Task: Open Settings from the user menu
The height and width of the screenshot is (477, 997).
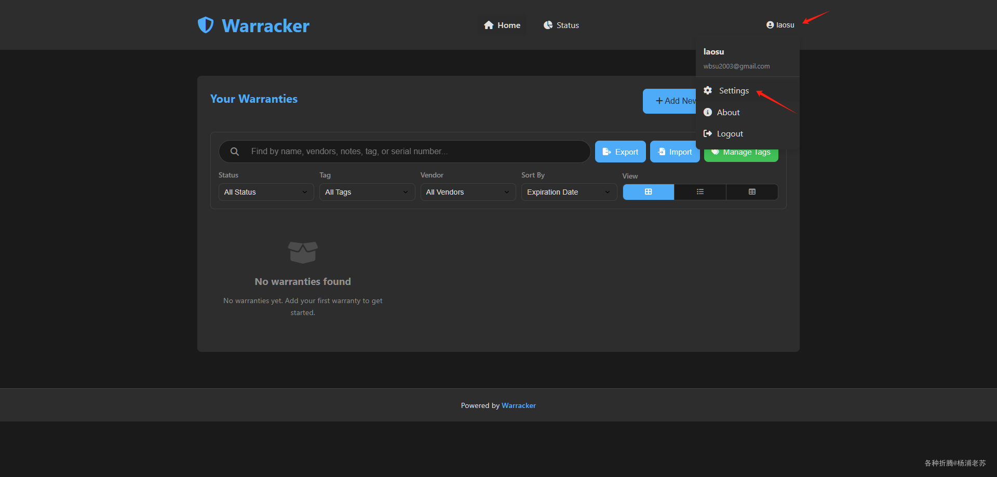Action: click(748, 91)
